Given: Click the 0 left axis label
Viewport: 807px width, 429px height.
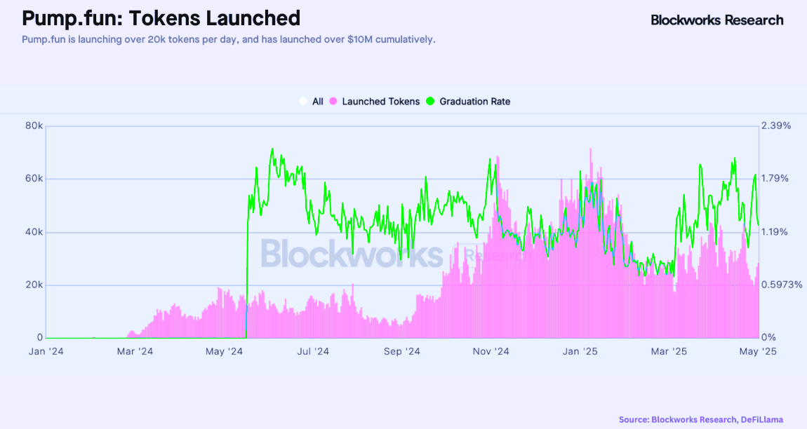Looking at the screenshot, I should click(39, 337).
